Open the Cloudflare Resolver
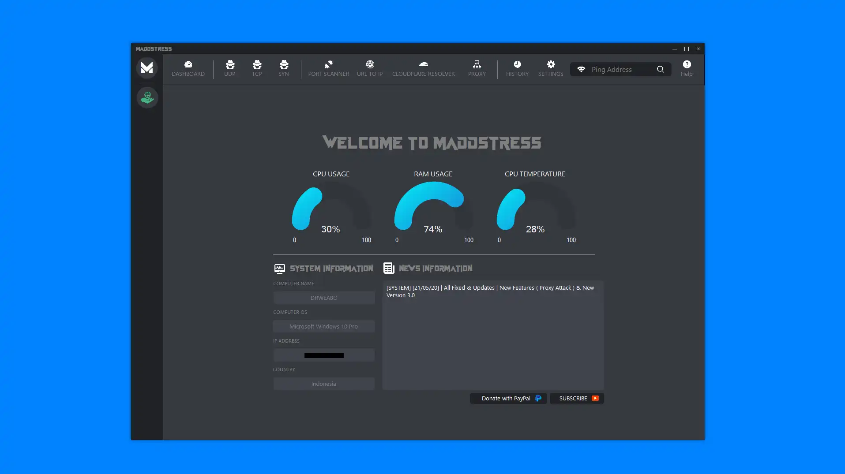 pos(423,69)
